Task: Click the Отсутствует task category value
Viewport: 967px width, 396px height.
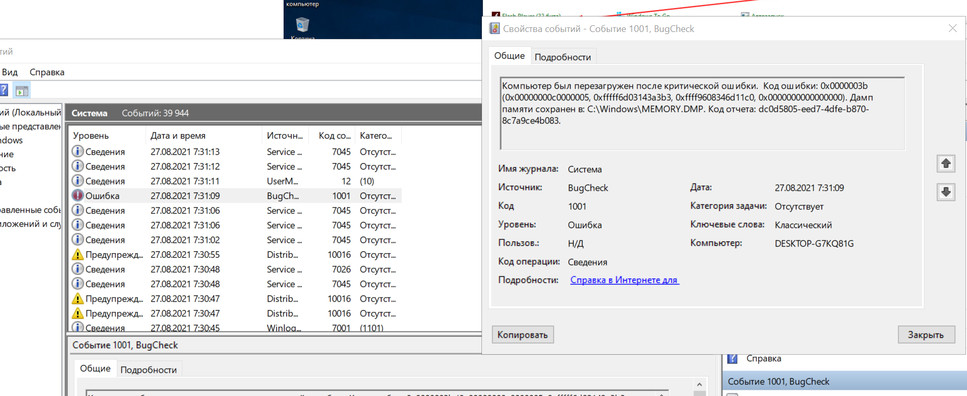Action: coord(799,206)
